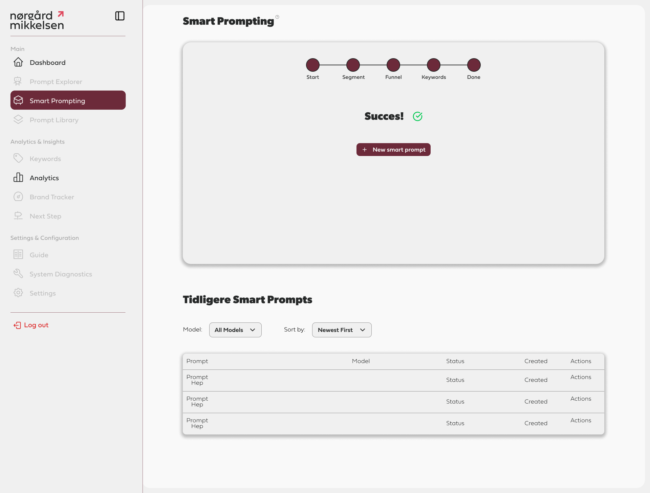Toggle the sidebar collapse icon

(x=120, y=16)
